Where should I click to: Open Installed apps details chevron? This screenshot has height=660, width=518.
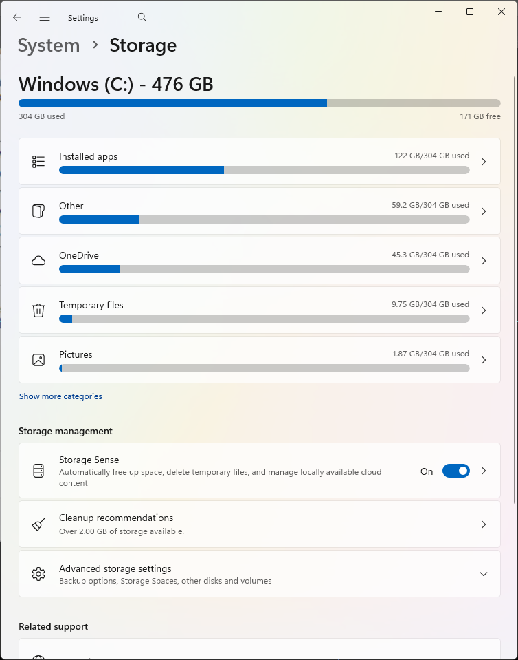[x=484, y=162]
